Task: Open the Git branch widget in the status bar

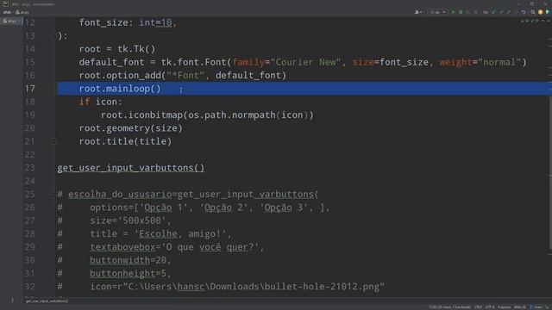Action: 536,307
